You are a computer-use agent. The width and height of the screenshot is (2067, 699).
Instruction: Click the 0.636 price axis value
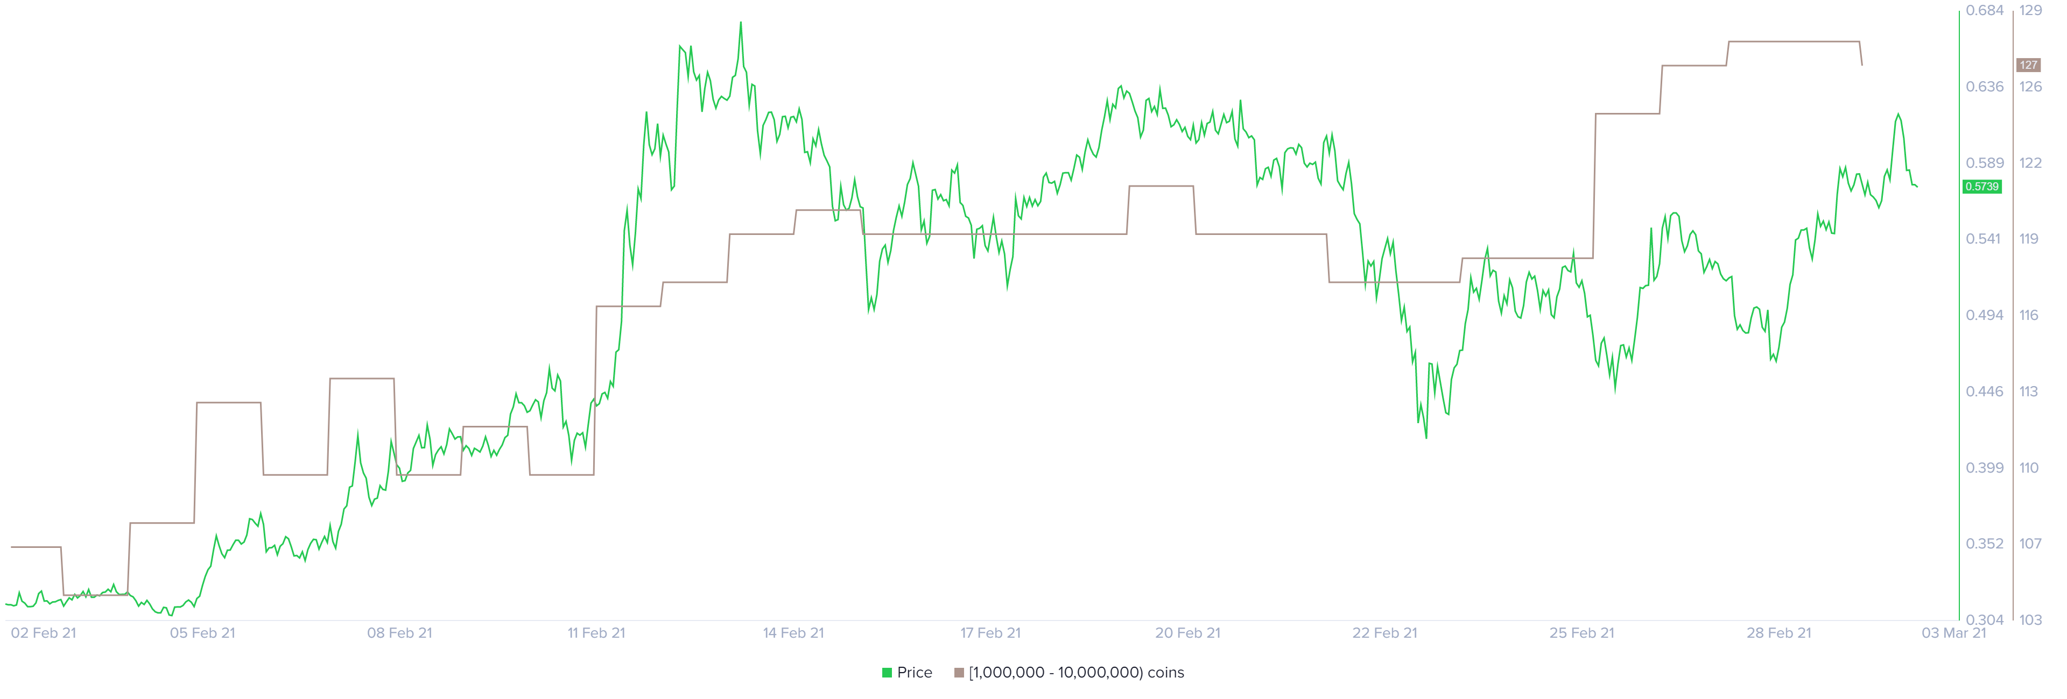1984,87
